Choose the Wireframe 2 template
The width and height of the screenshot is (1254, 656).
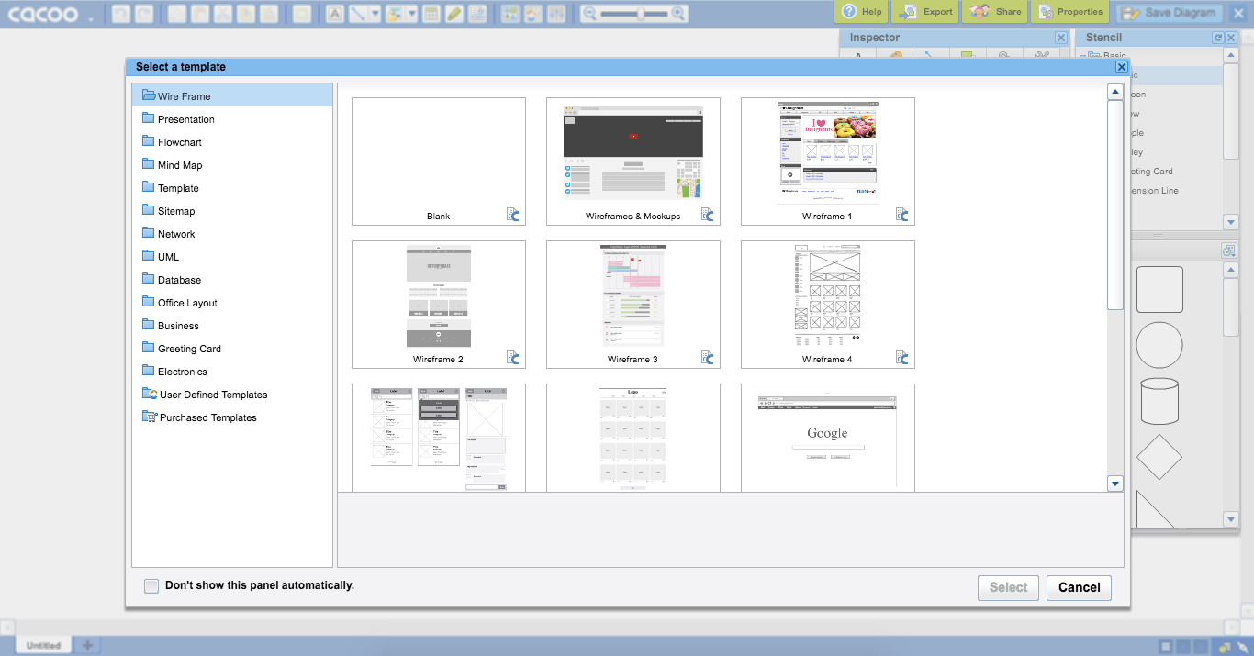439,305
